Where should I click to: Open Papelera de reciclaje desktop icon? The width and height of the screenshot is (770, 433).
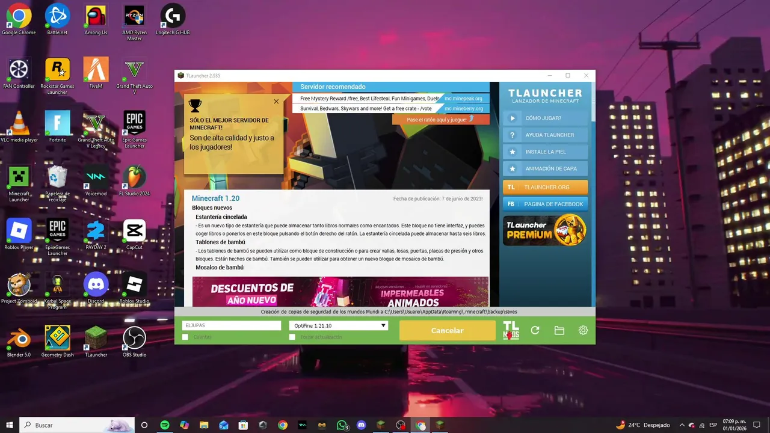coord(57,183)
